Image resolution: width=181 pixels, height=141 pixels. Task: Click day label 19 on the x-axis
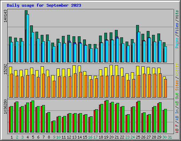106,137
